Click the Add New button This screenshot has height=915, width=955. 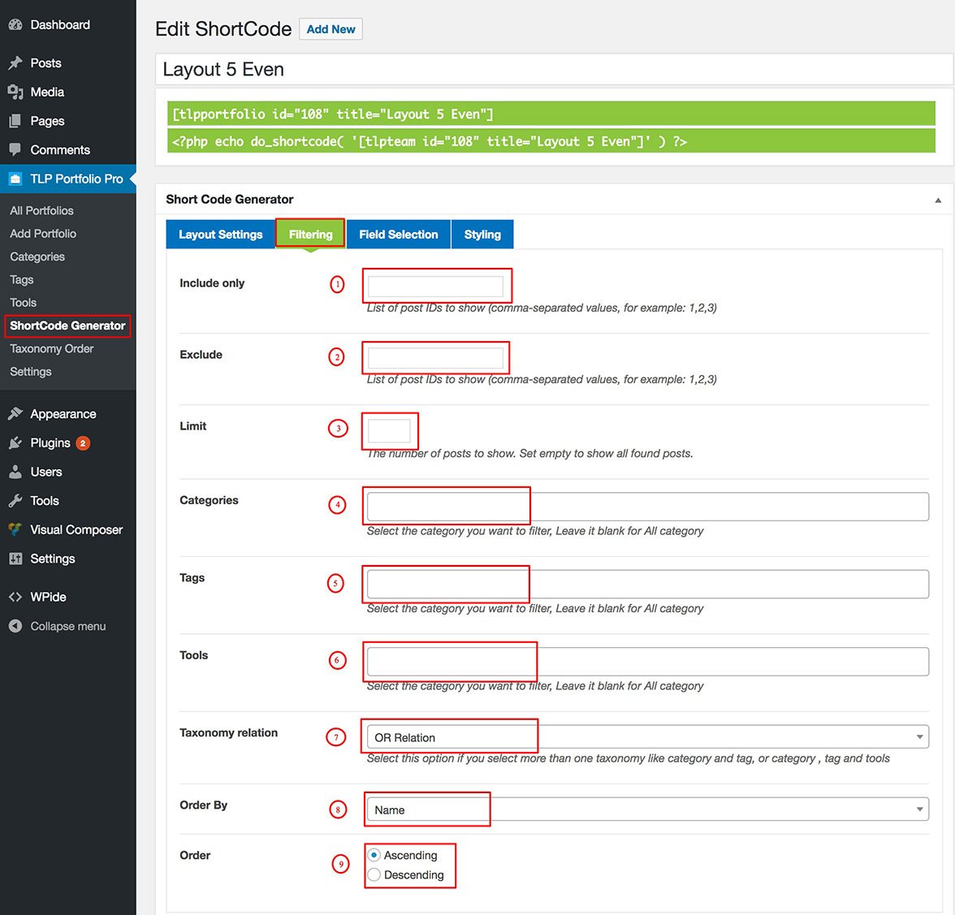[x=331, y=29]
